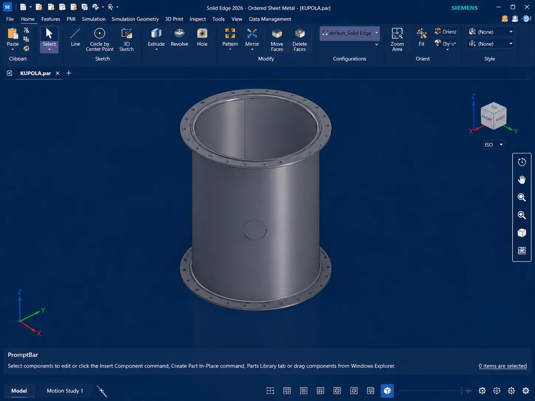The width and height of the screenshot is (535, 401).
Task: Open the Delete Faces command
Action: click(300, 39)
